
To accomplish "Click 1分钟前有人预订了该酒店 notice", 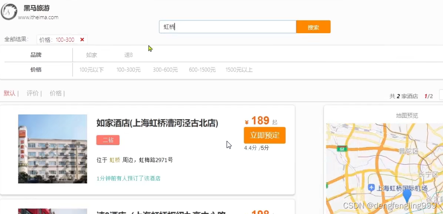I will 128,178.
